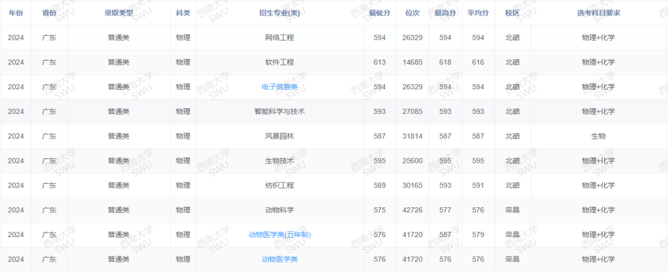
Task: Click 荣昌 campus in 动物科学 row
Action: coord(513,210)
